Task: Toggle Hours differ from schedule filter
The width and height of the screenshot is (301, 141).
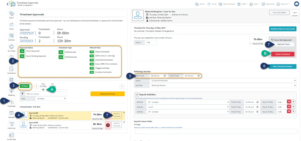Action: [92, 64]
